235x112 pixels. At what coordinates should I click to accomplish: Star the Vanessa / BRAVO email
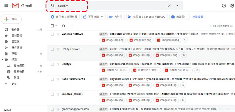coord(58,34)
